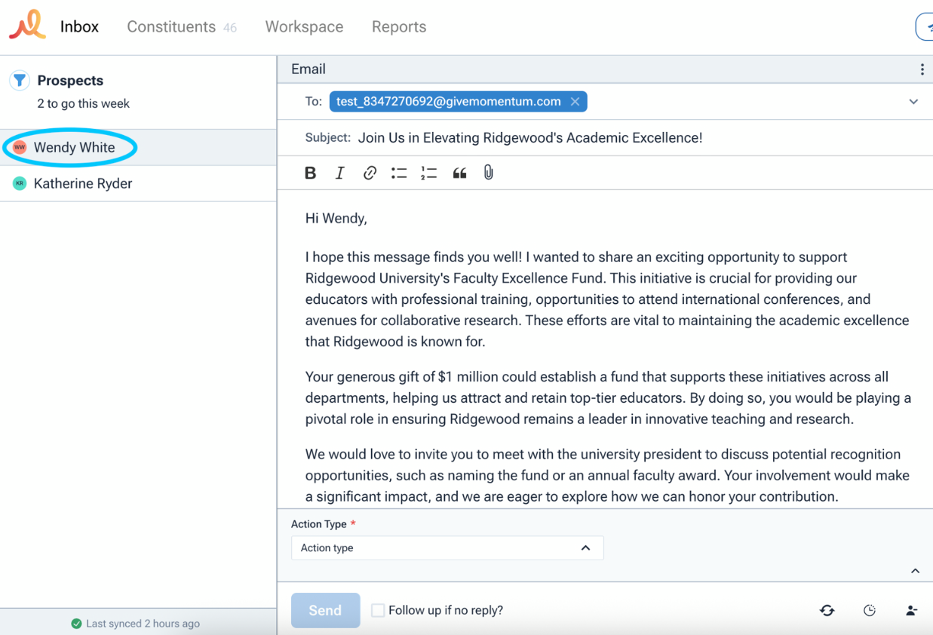
Task: Open the Email three-dot options menu
Action: pyautogui.click(x=922, y=69)
